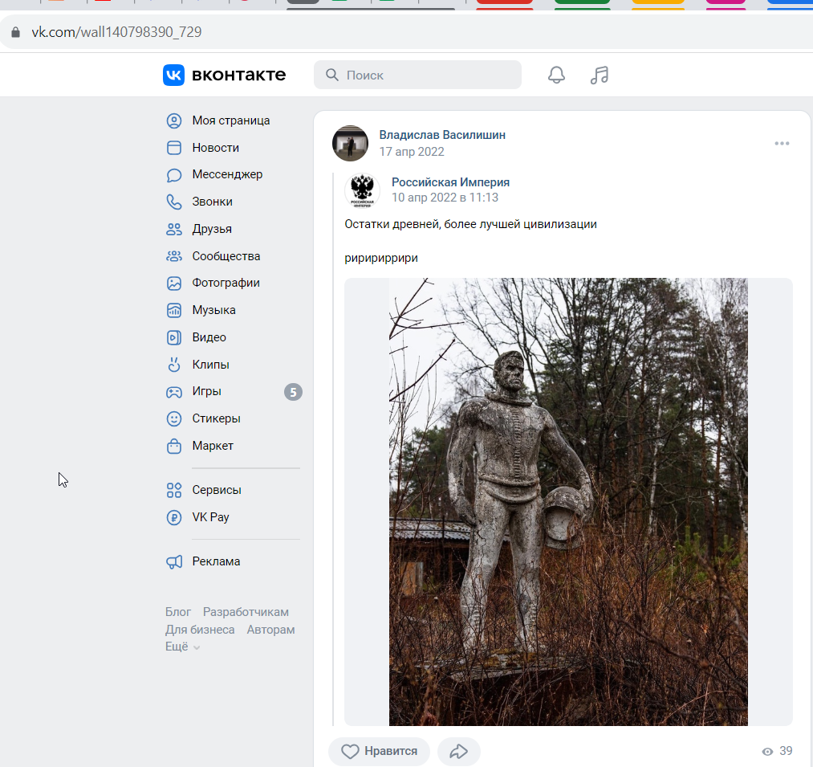813x767 pixels.
Task: Click the Российская Империя eagle avatar
Action: [x=363, y=190]
